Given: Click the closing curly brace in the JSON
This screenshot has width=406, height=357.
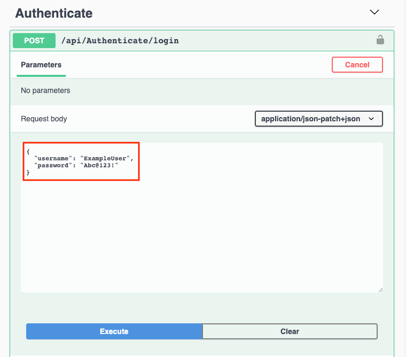Looking at the screenshot, I should [x=28, y=173].
